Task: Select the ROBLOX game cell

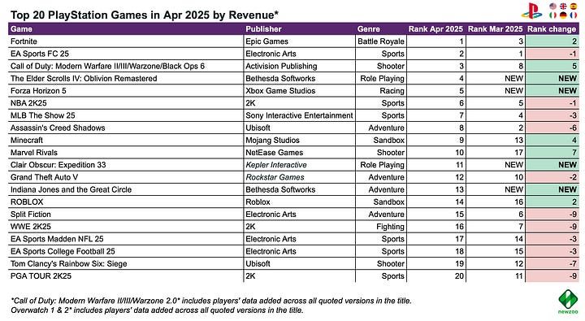Action: 126,202
